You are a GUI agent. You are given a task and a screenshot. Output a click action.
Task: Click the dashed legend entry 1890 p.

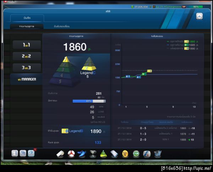(182, 48)
